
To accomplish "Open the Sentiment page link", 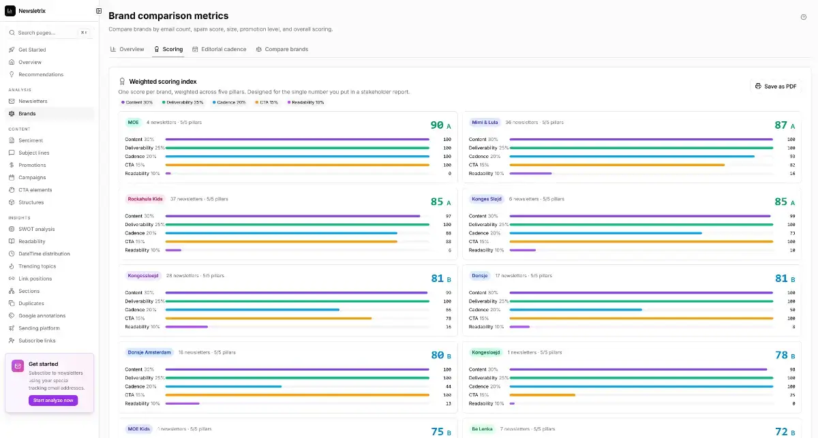I will point(31,140).
